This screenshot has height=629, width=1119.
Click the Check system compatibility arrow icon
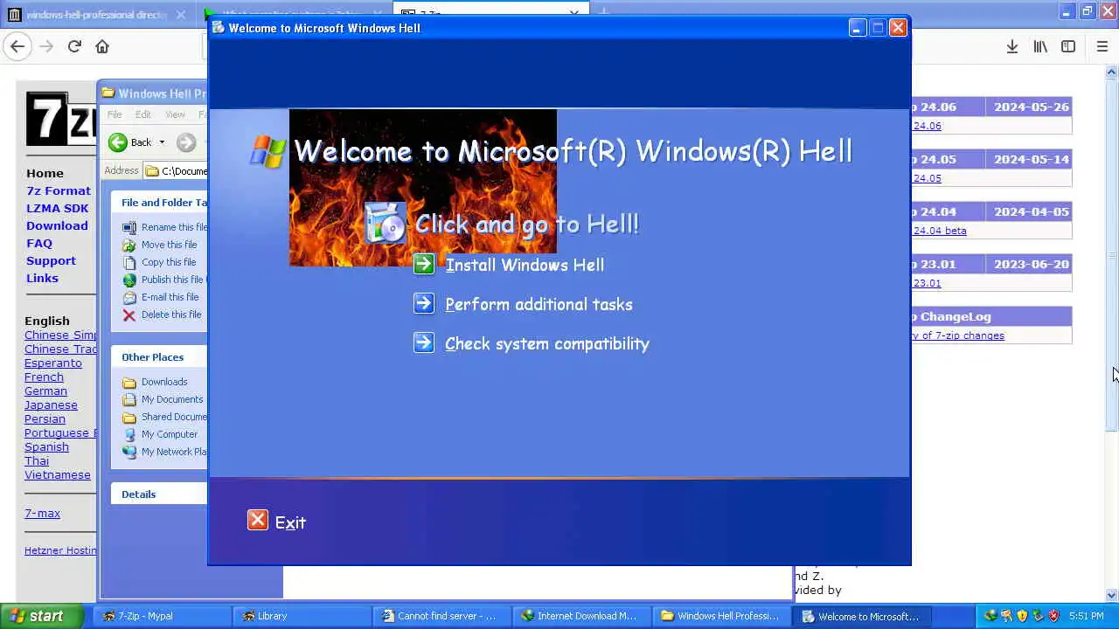pyautogui.click(x=424, y=342)
